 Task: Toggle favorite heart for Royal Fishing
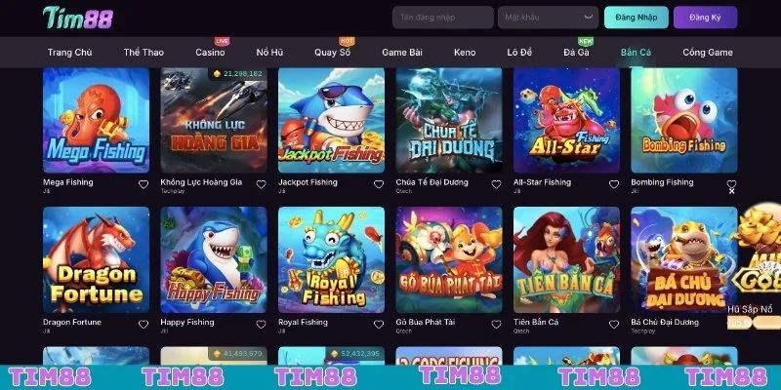[x=379, y=325]
